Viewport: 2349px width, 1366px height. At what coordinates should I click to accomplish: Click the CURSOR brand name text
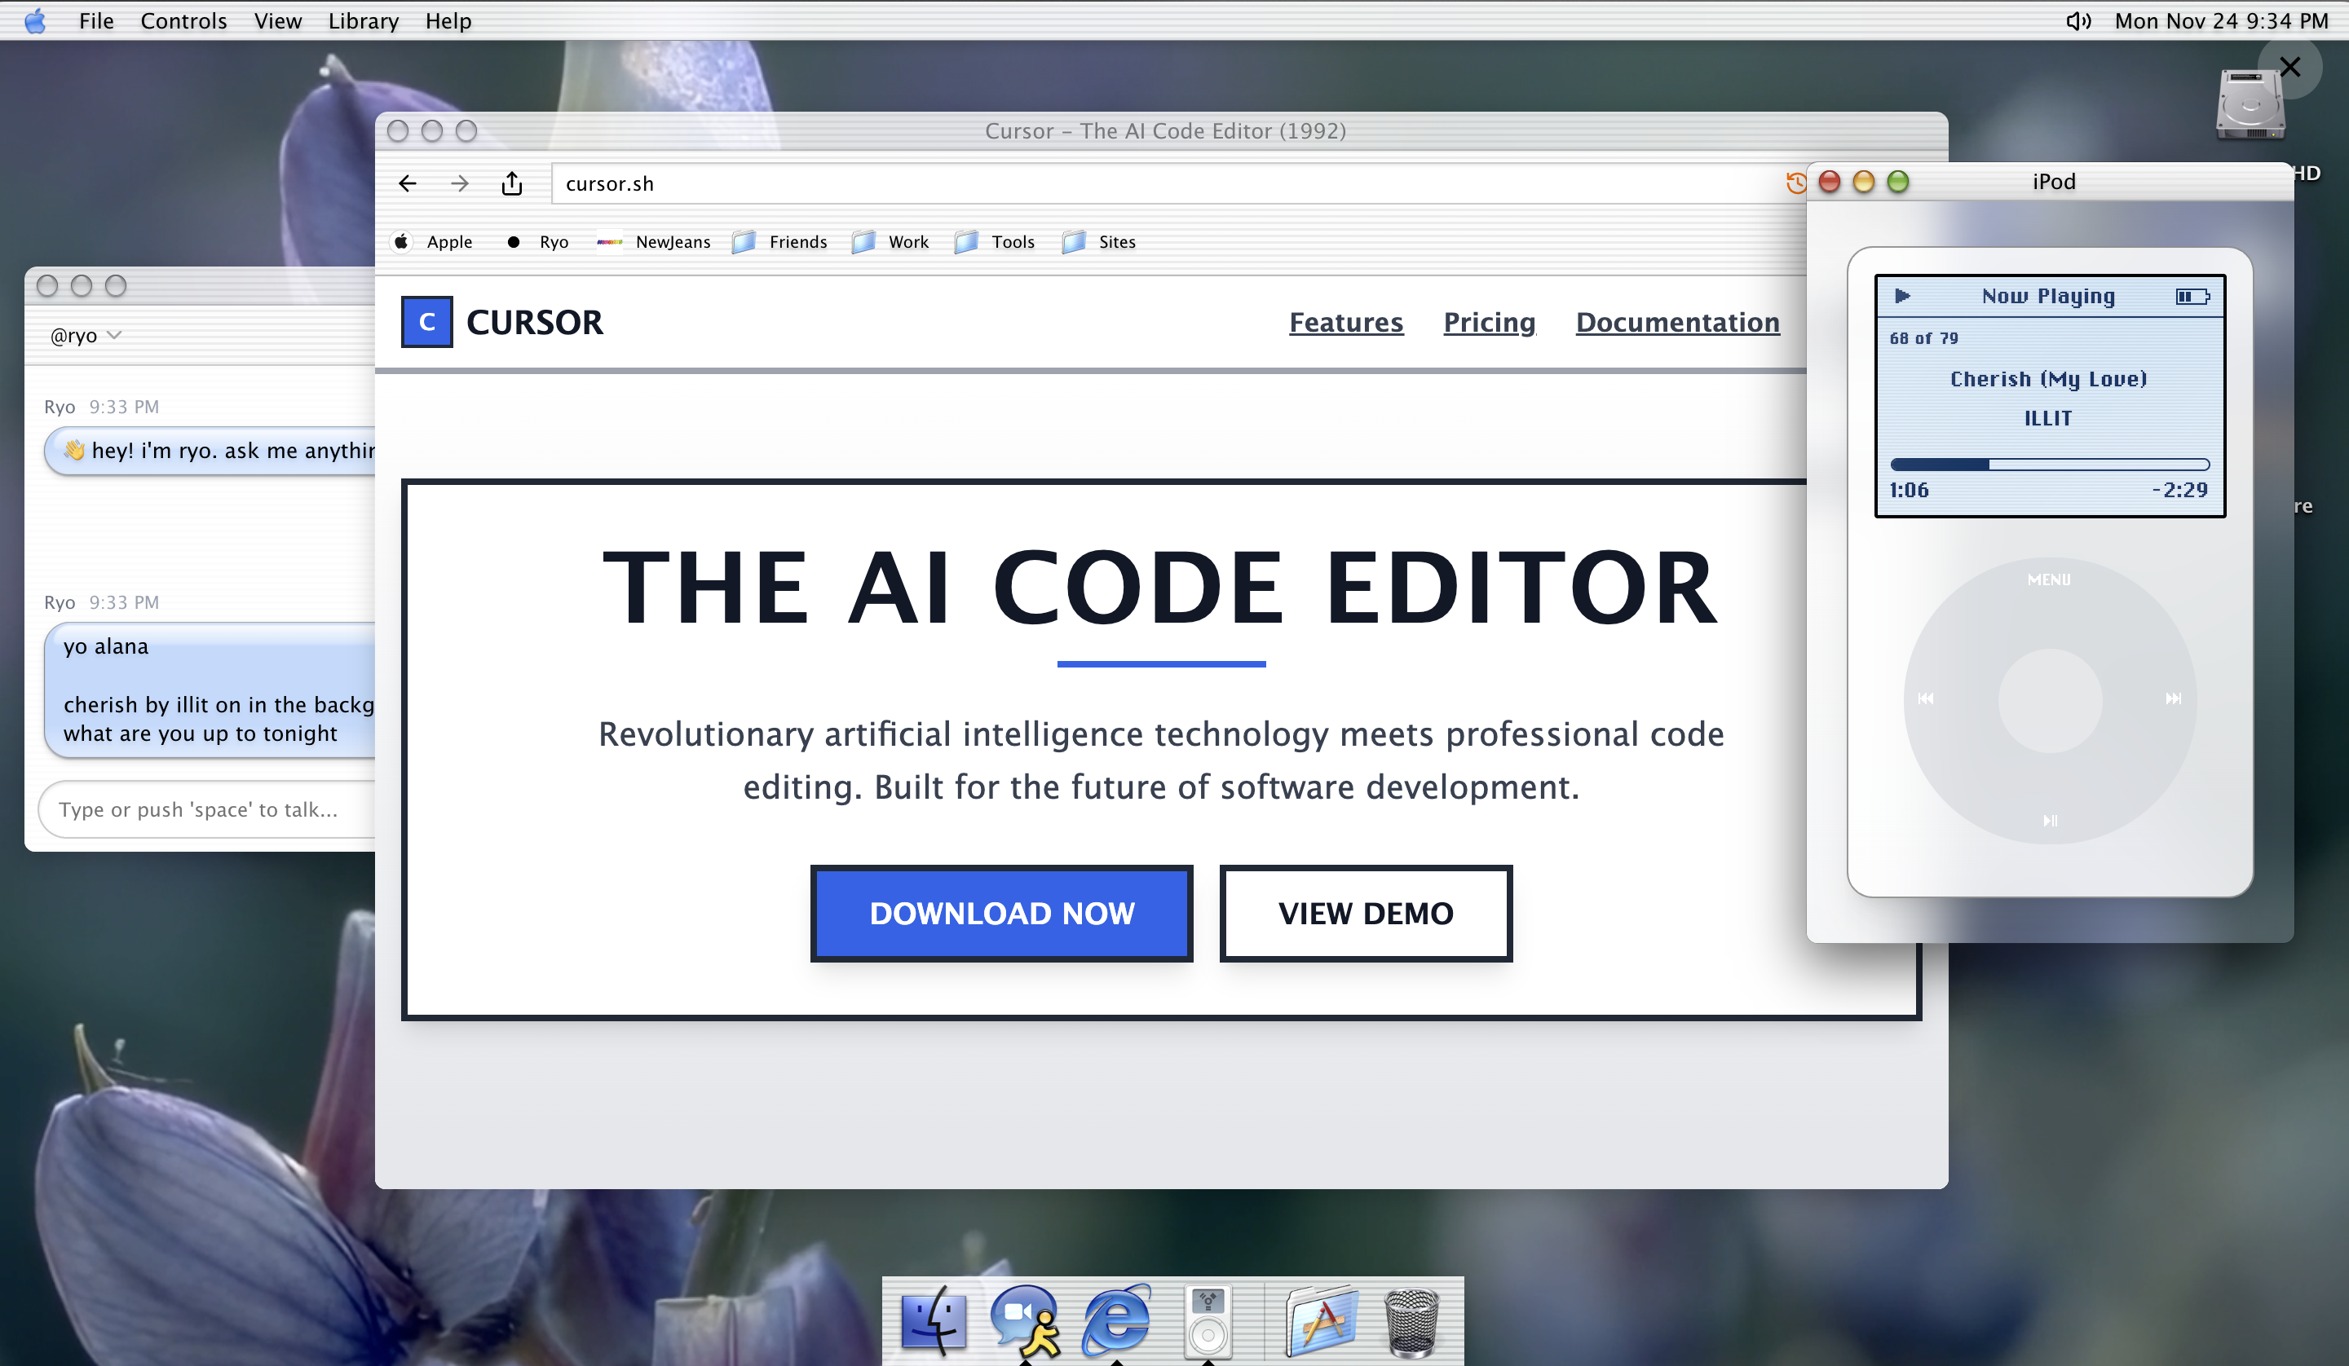(535, 323)
